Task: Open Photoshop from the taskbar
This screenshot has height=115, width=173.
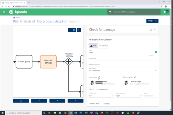Action: tap(107, 113)
